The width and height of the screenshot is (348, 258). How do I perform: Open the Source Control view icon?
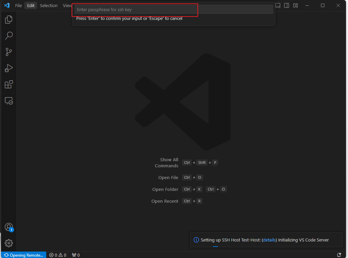tap(9, 52)
